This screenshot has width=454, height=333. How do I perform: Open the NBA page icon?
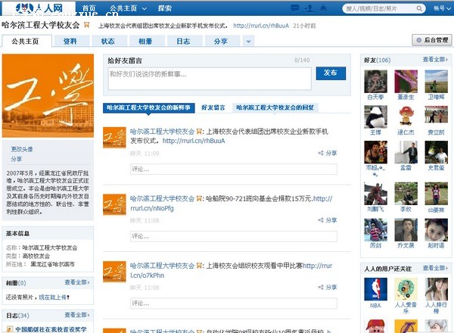[x=375, y=289]
